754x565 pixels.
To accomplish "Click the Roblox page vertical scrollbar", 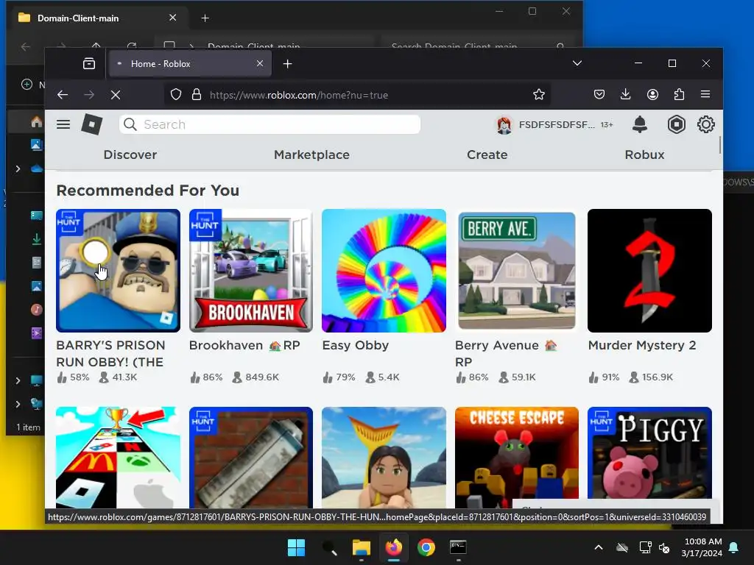I will pos(720,146).
